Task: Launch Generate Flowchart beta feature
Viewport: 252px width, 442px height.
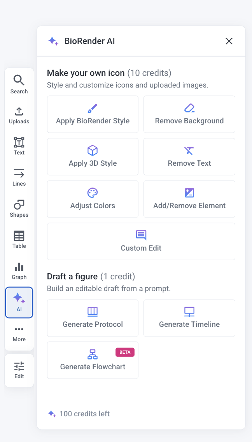Action: (93, 360)
